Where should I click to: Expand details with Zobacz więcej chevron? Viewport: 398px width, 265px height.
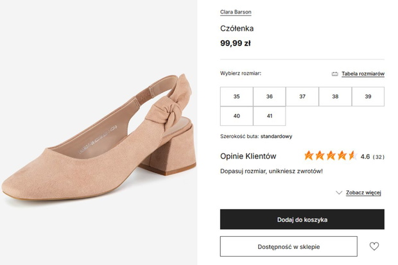pyautogui.click(x=339, y=192)
